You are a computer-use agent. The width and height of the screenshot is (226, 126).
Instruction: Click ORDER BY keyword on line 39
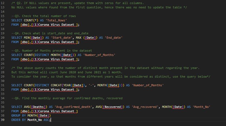(x=18, y=120)
